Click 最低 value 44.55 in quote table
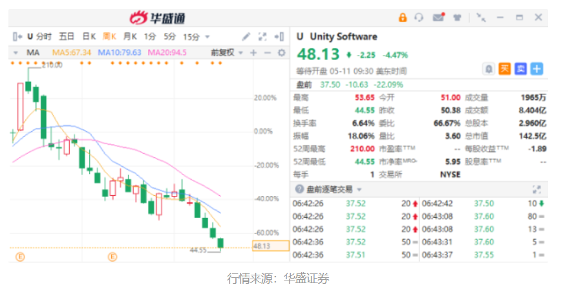Screen dimensions: 574x287 coord(364,110)
